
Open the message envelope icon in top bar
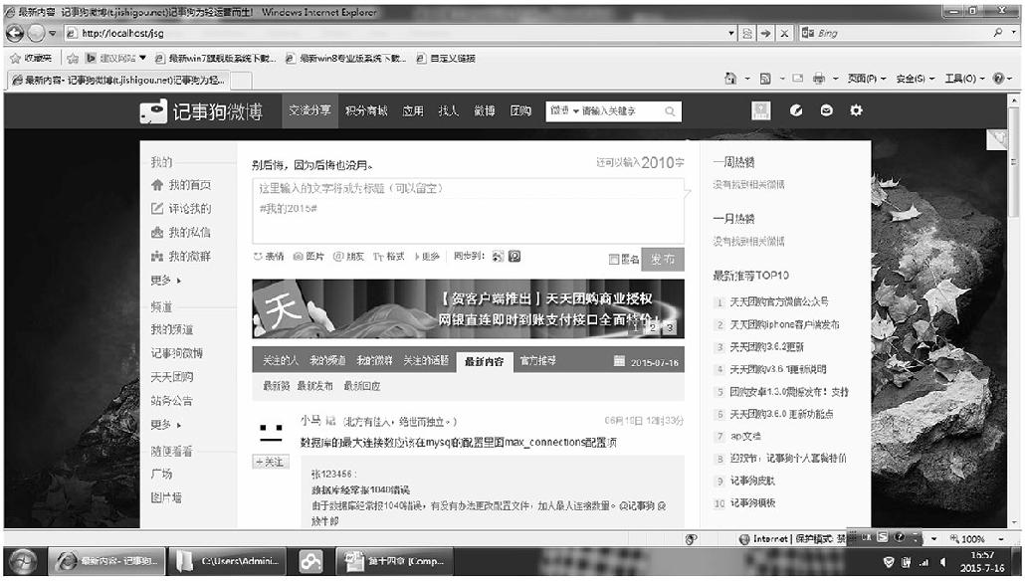(826, 111)
